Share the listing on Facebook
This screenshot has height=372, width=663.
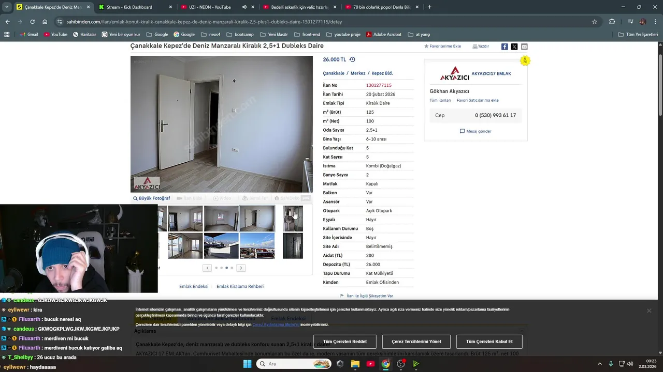pos(505,47)
